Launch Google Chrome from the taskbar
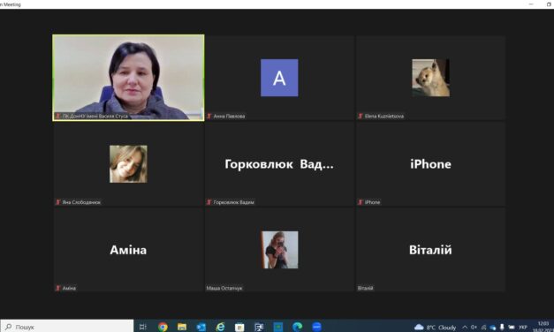This screenshot has width=554, height=332. click(x=163, y=327)
